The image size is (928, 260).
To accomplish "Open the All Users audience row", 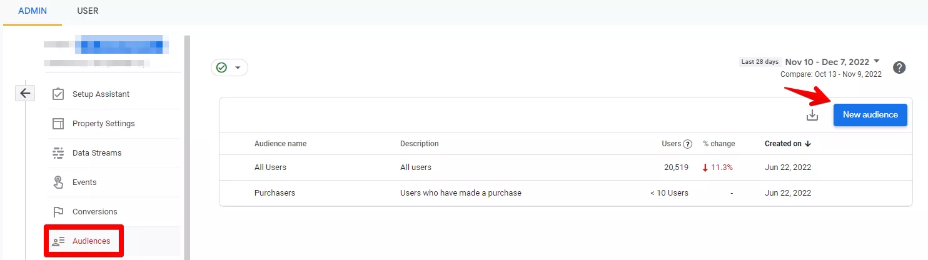I will point(566,167).
